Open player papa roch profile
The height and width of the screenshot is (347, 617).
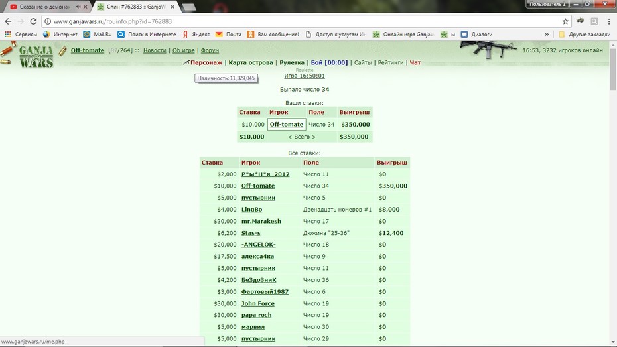coord(257,315)
